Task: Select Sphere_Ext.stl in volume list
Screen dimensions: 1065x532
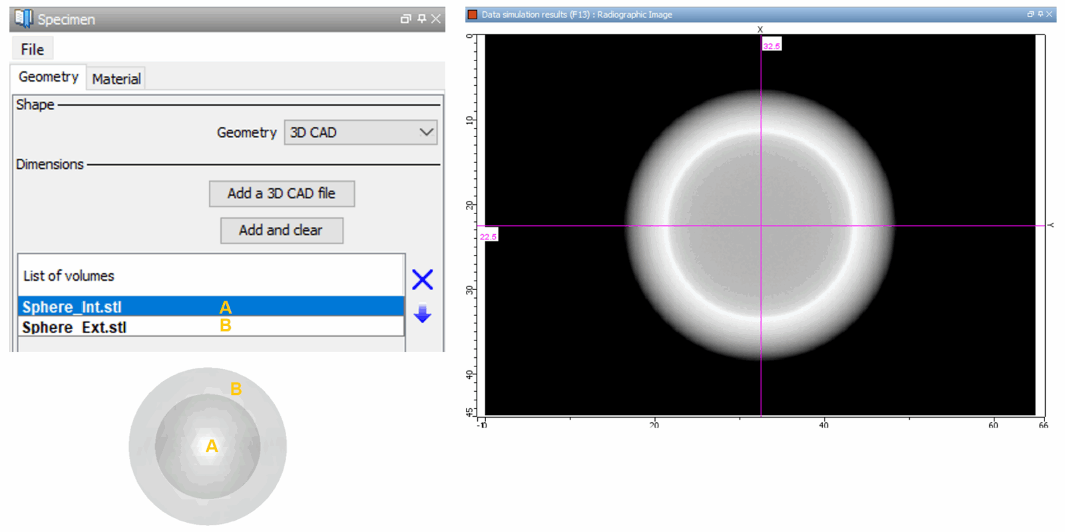Action: pos(75,327)
